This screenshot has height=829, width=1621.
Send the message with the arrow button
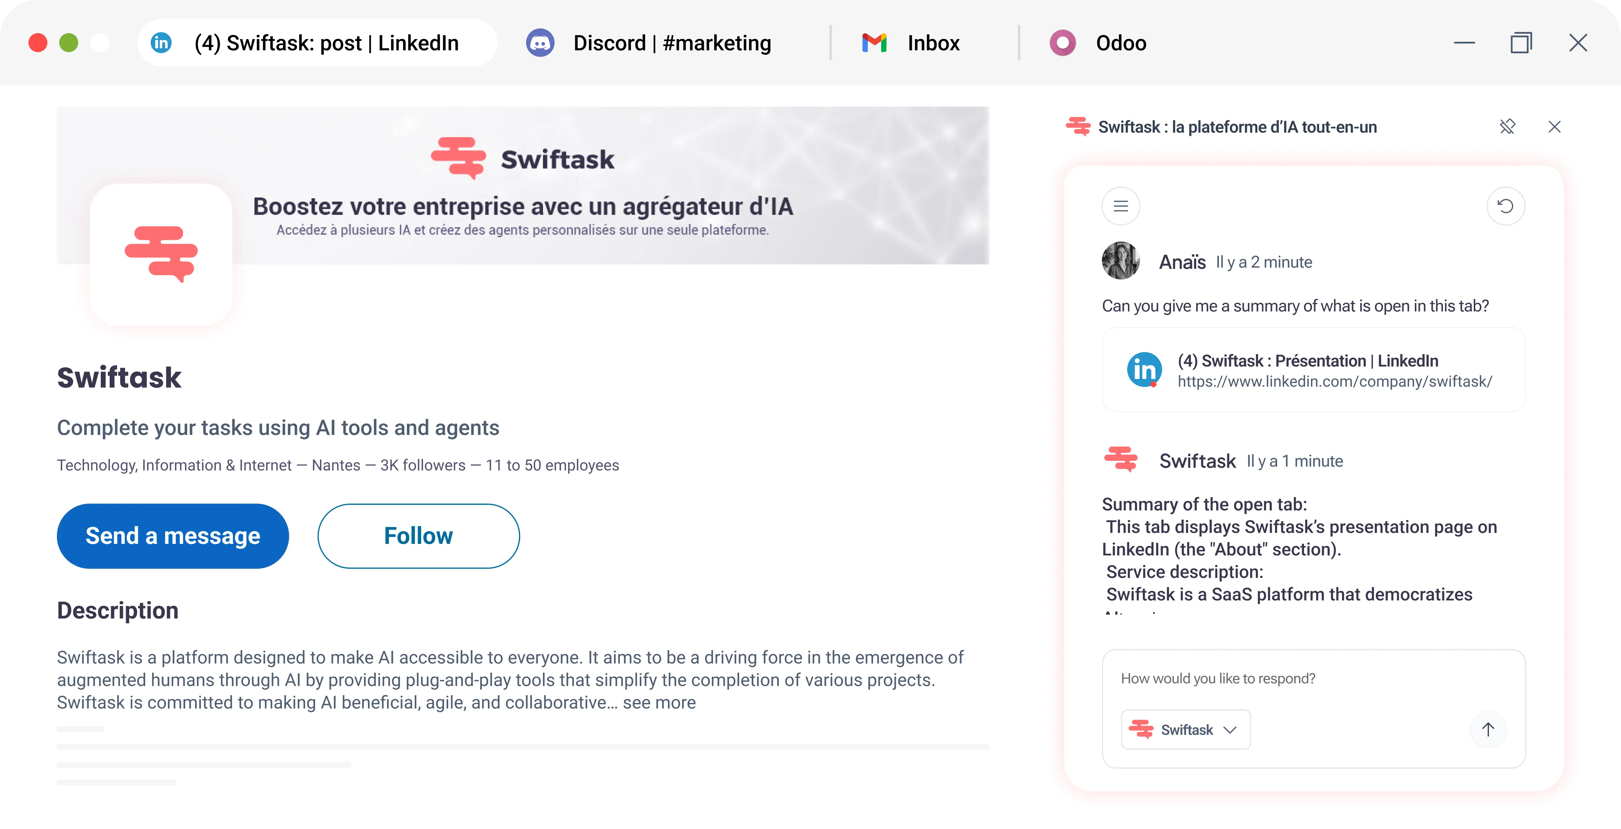point(1488,730)
